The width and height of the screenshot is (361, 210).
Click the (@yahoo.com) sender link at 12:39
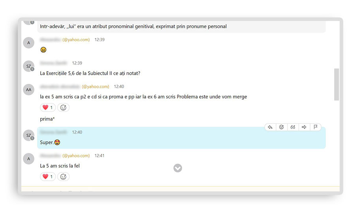pos(76,40)
